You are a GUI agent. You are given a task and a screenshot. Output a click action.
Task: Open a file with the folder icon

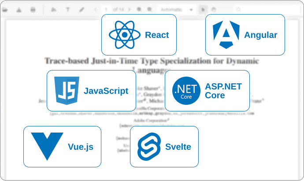click(5, 10)
